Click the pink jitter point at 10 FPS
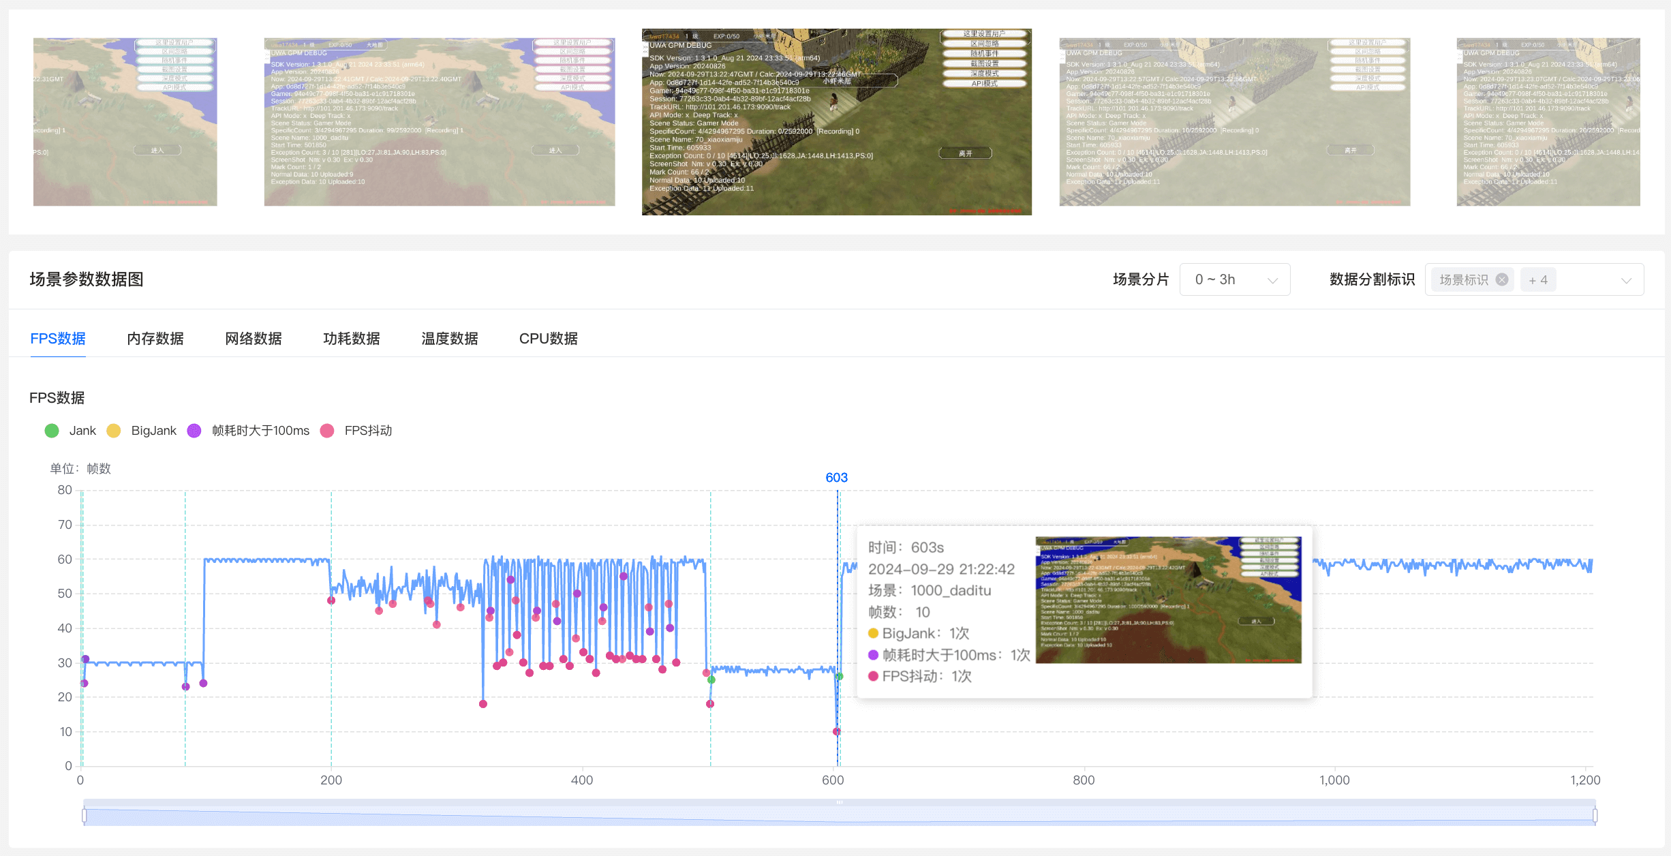The image size is (1671, 856). [836, 731]
